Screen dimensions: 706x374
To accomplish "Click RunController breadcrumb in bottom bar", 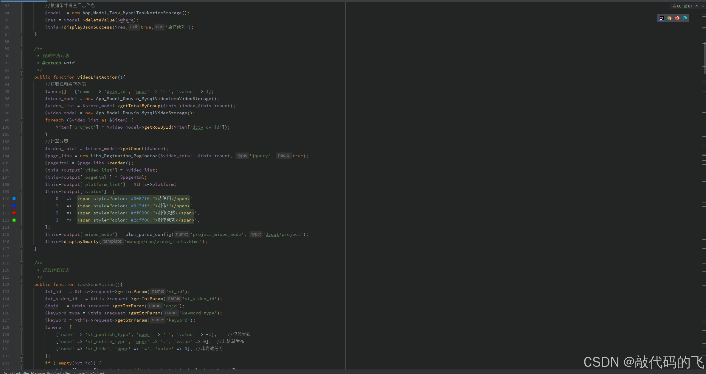I will (37, 373).
